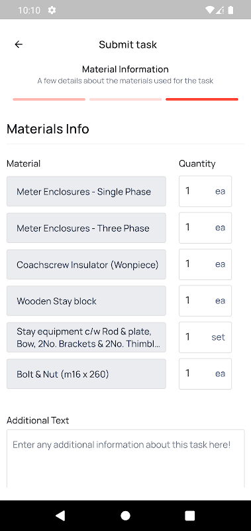Go back using the top-left arrow
The width and height of the screenshot is (251, 531).
pyautogui.click(x=19, y=44)
